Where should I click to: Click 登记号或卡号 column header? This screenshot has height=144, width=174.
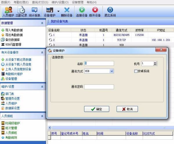(x=71, y=134)
